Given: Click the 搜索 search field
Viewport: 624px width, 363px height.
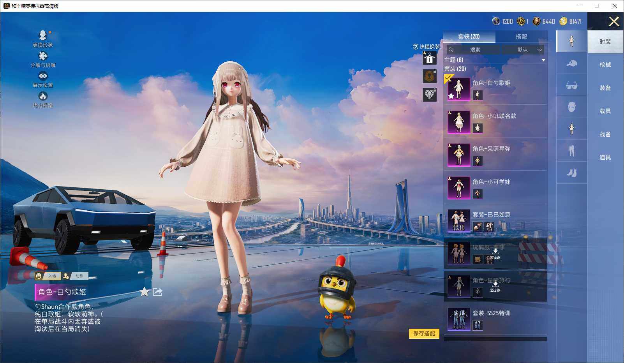Looking at the screenshot, I should click(x=473, y=49).
